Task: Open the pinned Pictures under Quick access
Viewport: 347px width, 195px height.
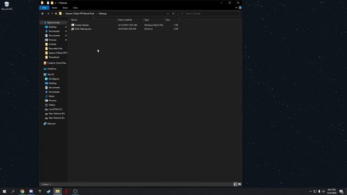Action: (53, 40)
